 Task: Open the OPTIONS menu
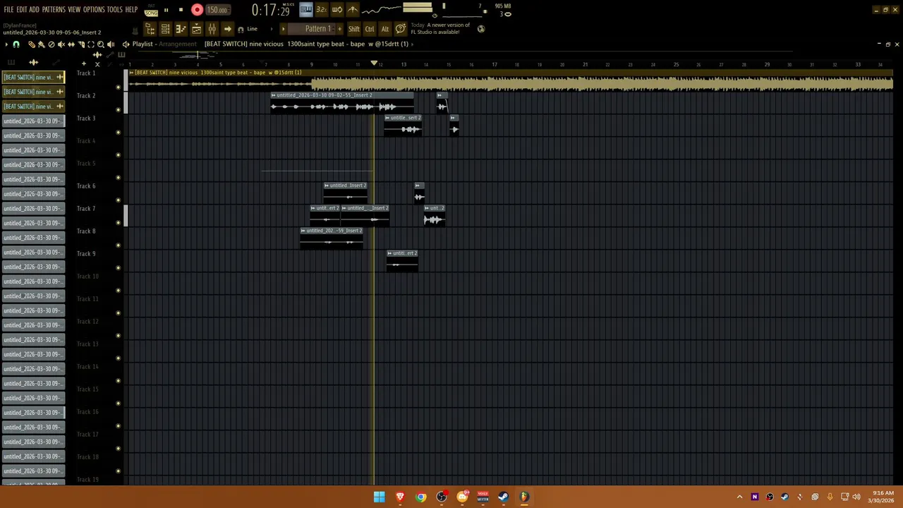(94, 10)
